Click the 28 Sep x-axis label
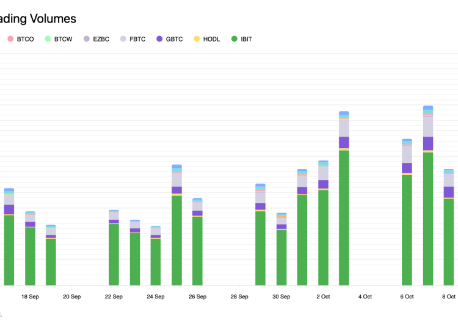458x327 pixels. [239, 296]
